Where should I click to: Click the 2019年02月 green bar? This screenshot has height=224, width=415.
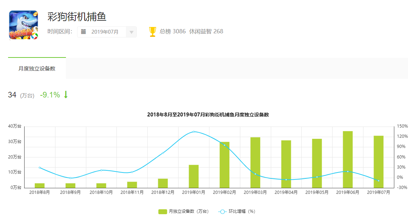point(225,165)
